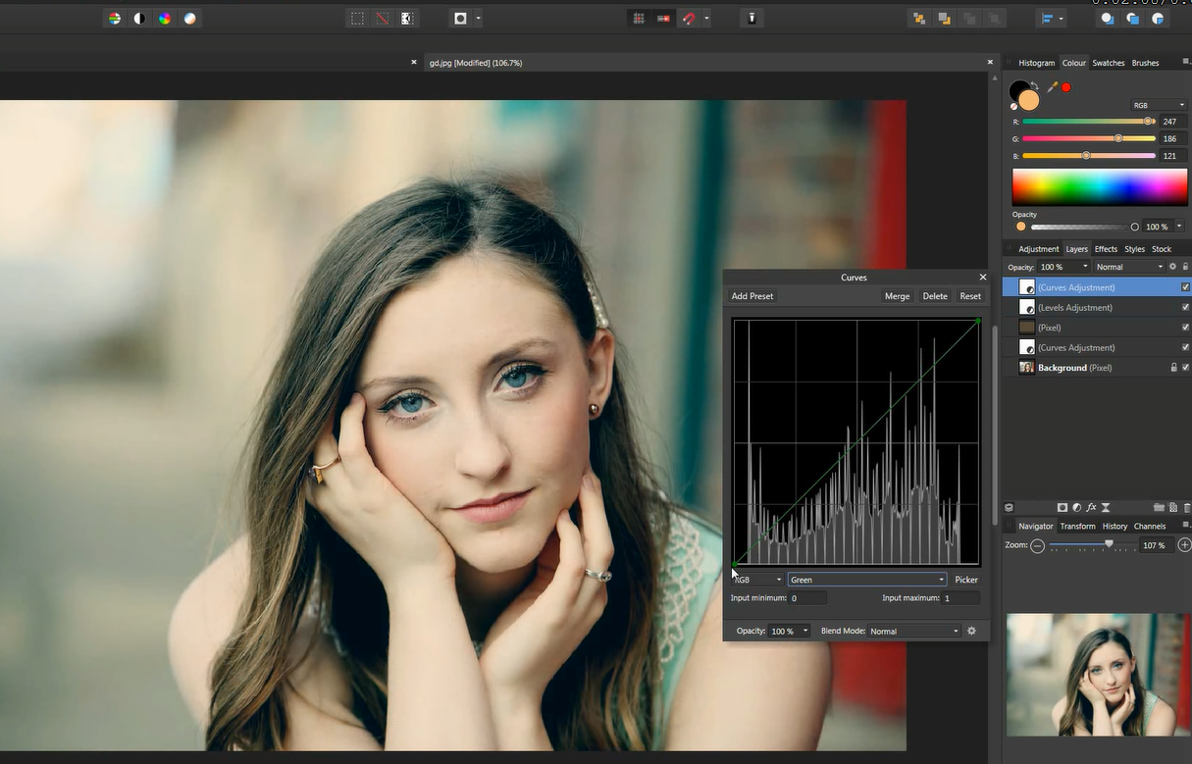Screen dimensions: 1192x764
Task: Click the Auto Levels toolbar icon
Action: pos(115,19)
